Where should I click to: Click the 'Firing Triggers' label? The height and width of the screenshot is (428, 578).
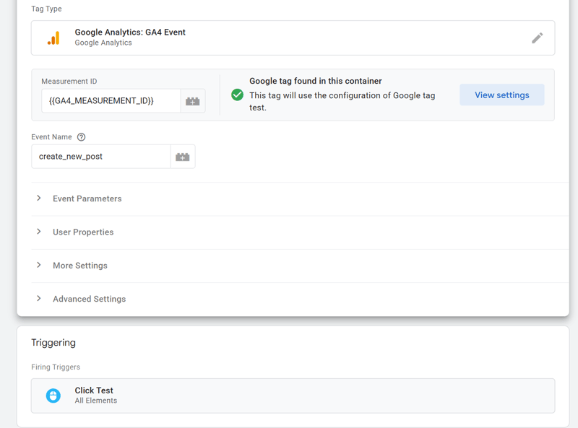56,367
